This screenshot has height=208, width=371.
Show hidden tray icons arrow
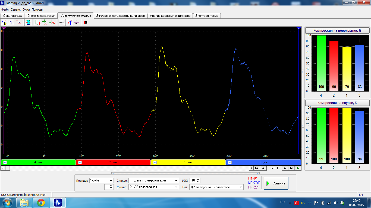pyautogui.click(x=290, y=203)
